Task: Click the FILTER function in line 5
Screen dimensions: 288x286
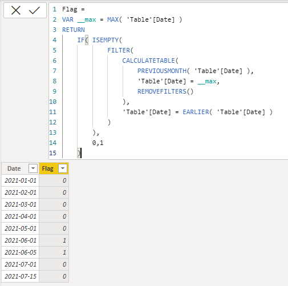Action: coord(119,50)
